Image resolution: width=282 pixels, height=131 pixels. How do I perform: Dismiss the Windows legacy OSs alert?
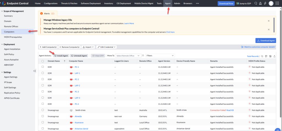[269, 21]
